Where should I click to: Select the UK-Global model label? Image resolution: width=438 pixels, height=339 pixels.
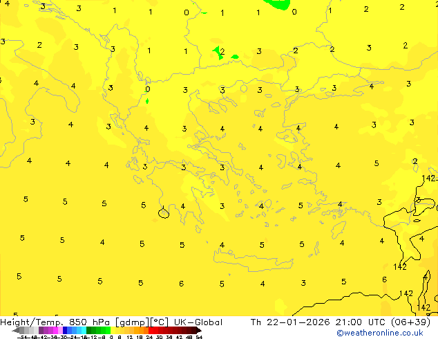click(x=198, y=322)
